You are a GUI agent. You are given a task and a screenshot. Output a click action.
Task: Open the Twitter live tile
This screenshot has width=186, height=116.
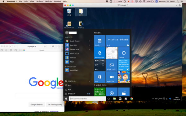click(124, 65)
